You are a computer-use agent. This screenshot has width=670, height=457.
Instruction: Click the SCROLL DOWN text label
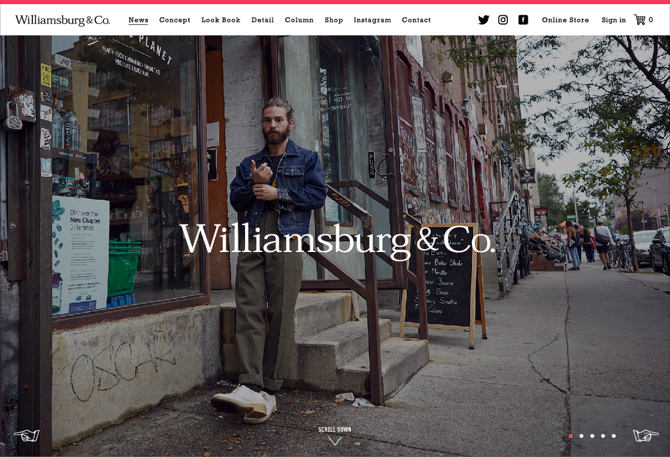pyautogui.click(x=334, y=429)
